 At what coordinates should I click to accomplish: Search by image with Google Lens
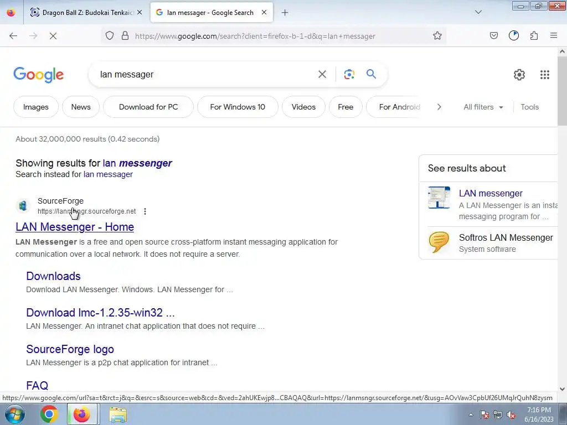tap(349, 75)
